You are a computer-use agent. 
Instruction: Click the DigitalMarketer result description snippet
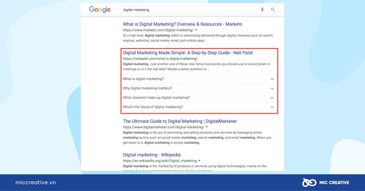(197, 138)
